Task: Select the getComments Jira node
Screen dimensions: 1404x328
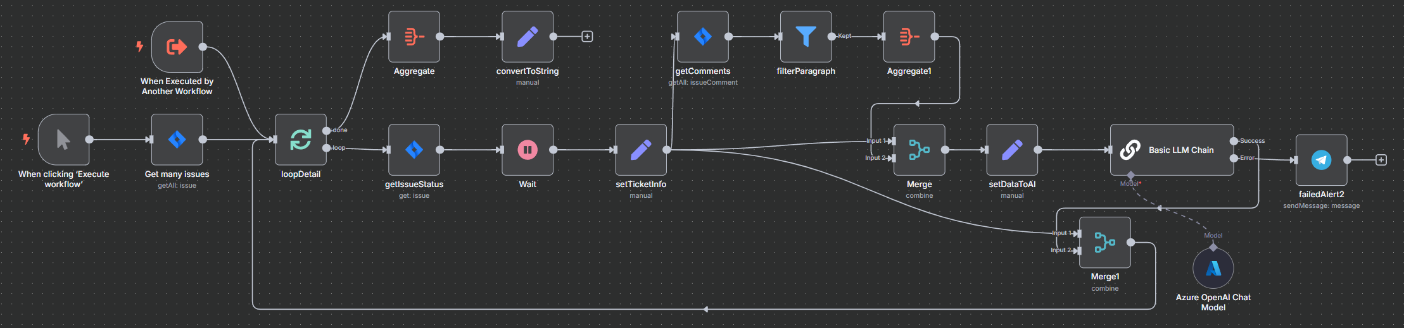Action: [x=703, y=37]
